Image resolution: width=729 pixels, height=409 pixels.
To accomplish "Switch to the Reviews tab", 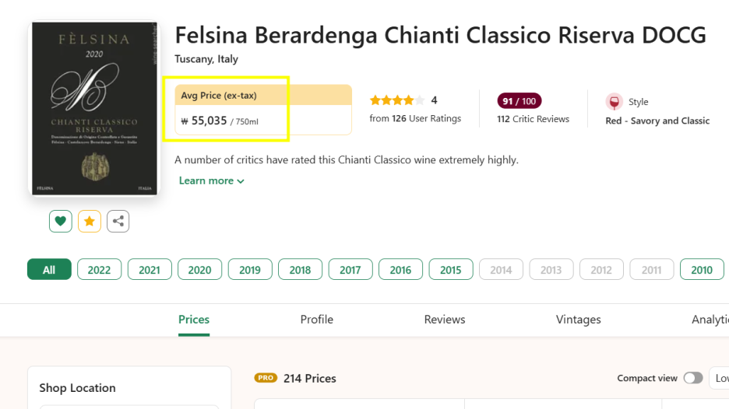I will click(445, 320).
